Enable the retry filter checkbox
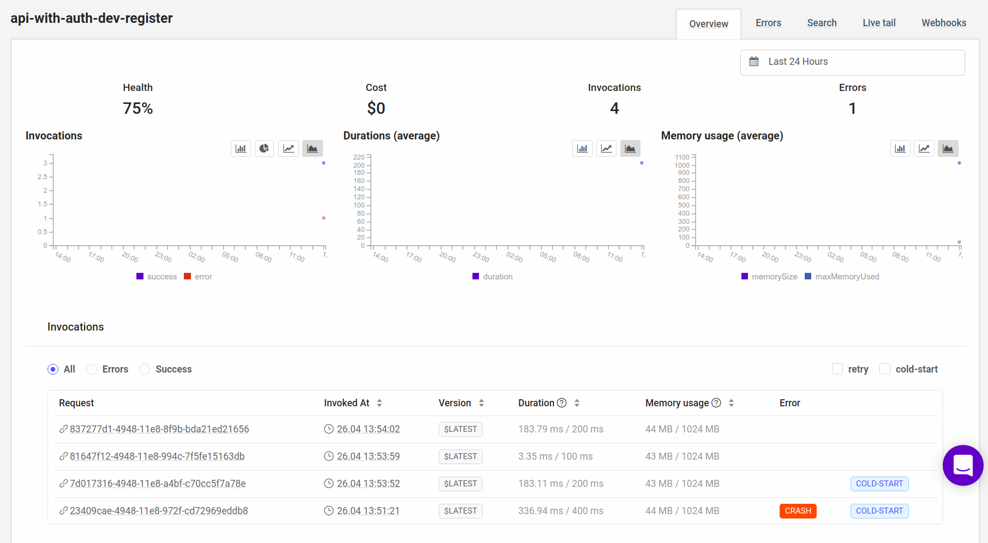Image resolution: width=988 pixels, height=543 pixels. point(837,369)
